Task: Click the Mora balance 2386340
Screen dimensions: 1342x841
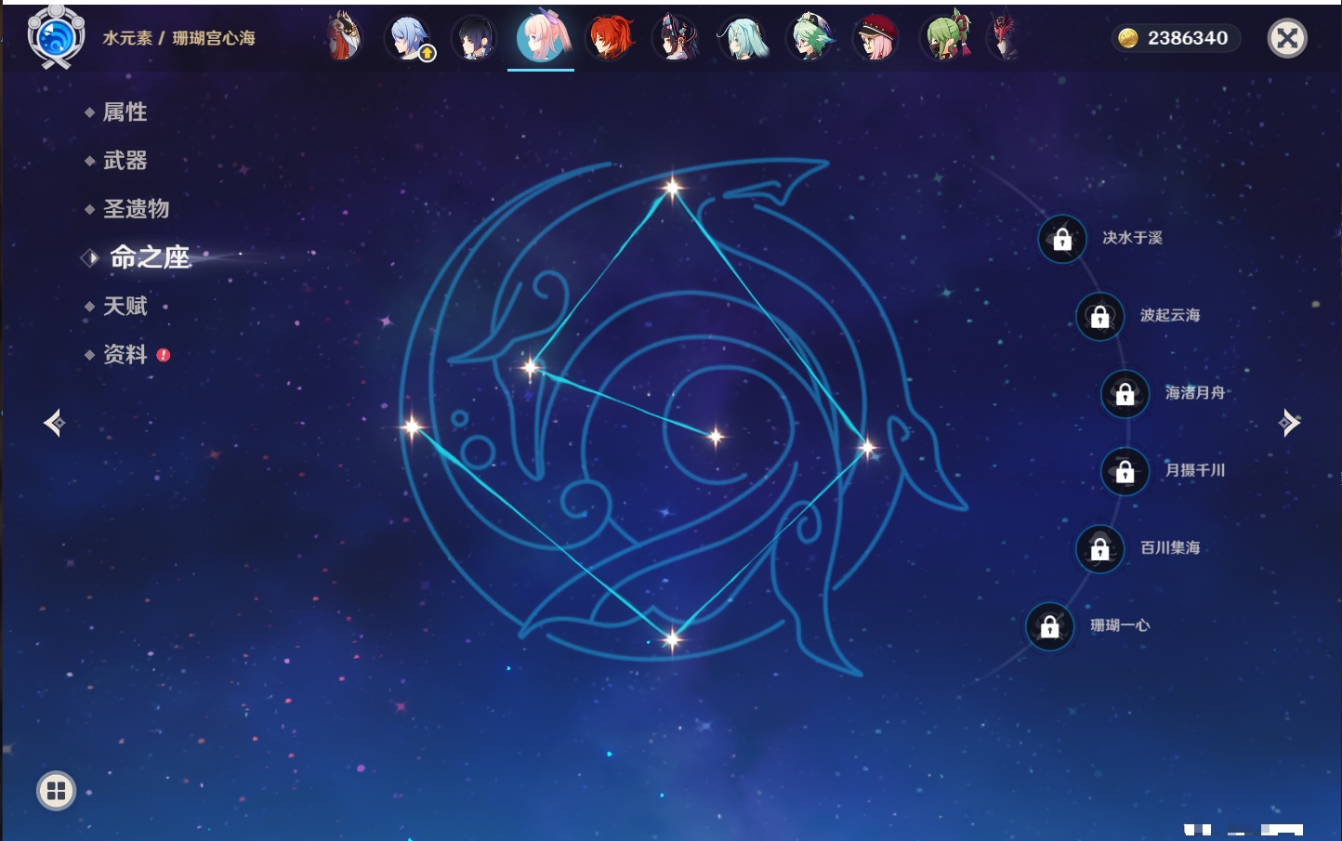Action: tap(1175, 38)
